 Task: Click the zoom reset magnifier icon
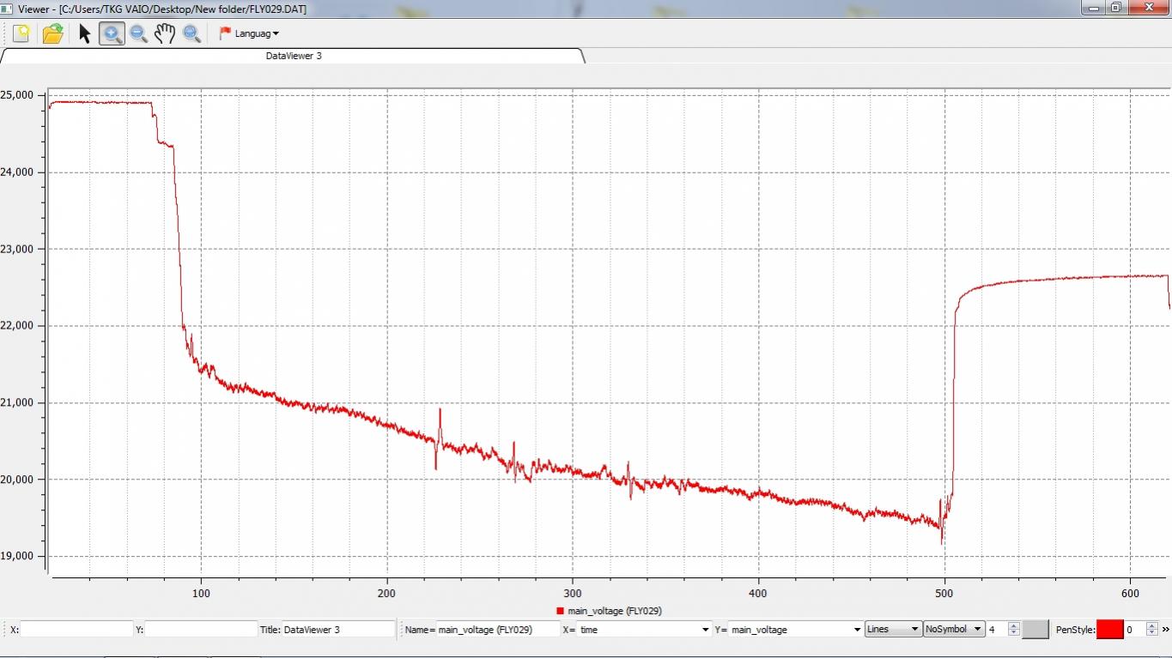191,33
